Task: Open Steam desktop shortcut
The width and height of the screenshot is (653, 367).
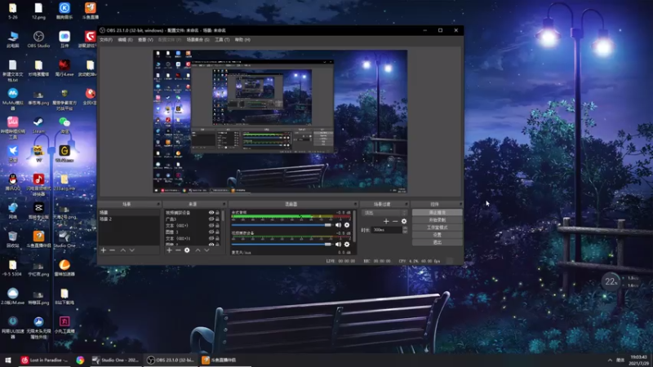Action: click(x=38, y=126)
